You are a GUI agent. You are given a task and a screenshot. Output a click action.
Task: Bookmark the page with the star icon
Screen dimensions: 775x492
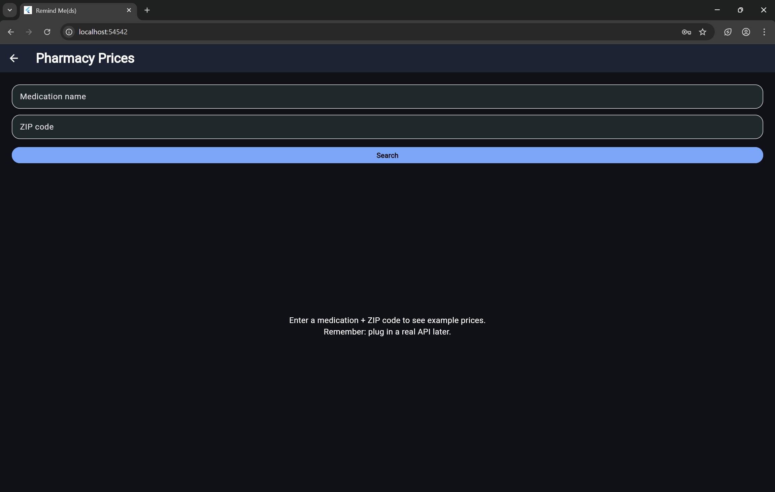point(702,32)
